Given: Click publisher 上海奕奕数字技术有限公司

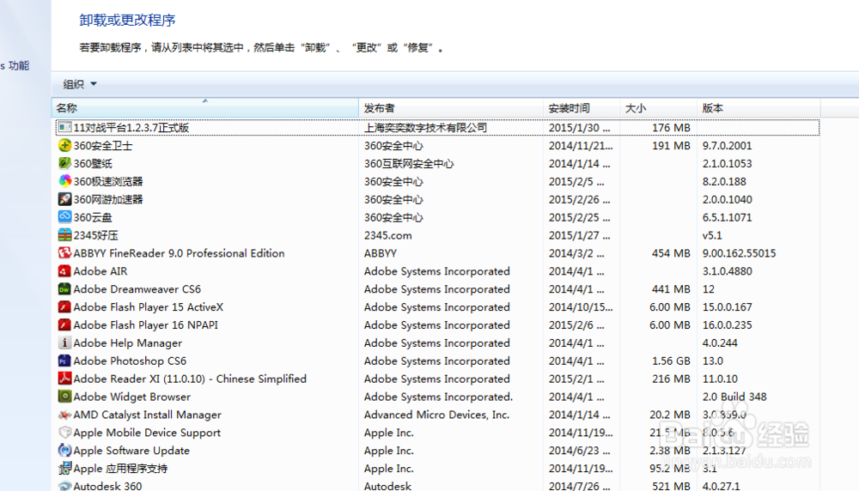Looking at the screenshot, I should pos(426,128).
